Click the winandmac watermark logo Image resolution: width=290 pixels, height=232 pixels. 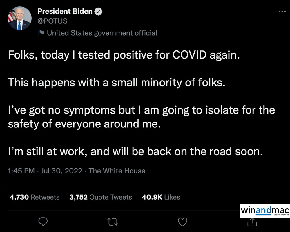point(265,211)
